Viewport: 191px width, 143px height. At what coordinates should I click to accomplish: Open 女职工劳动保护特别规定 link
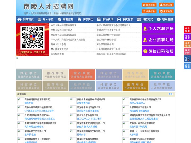click(108, 35)
